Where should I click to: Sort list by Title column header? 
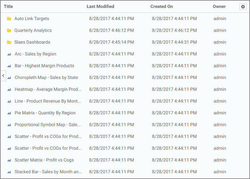8,6
